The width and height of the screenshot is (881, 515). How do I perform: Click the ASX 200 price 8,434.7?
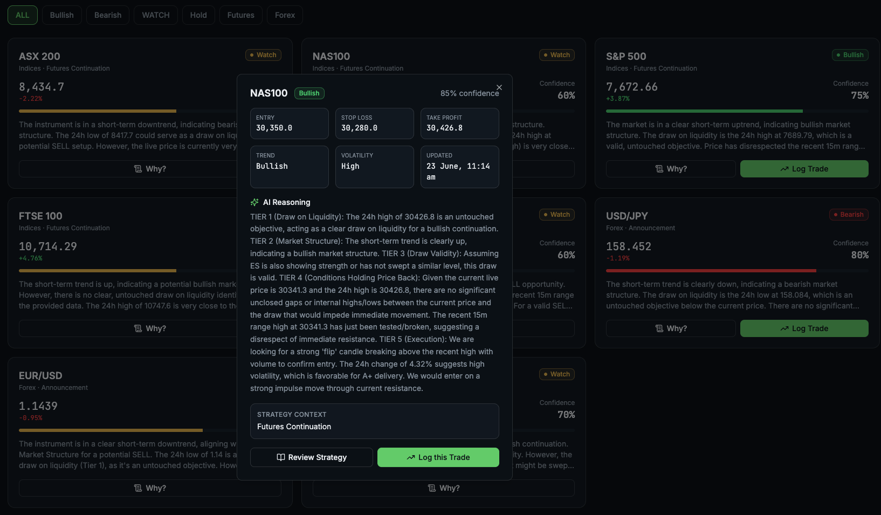point(42,87)
